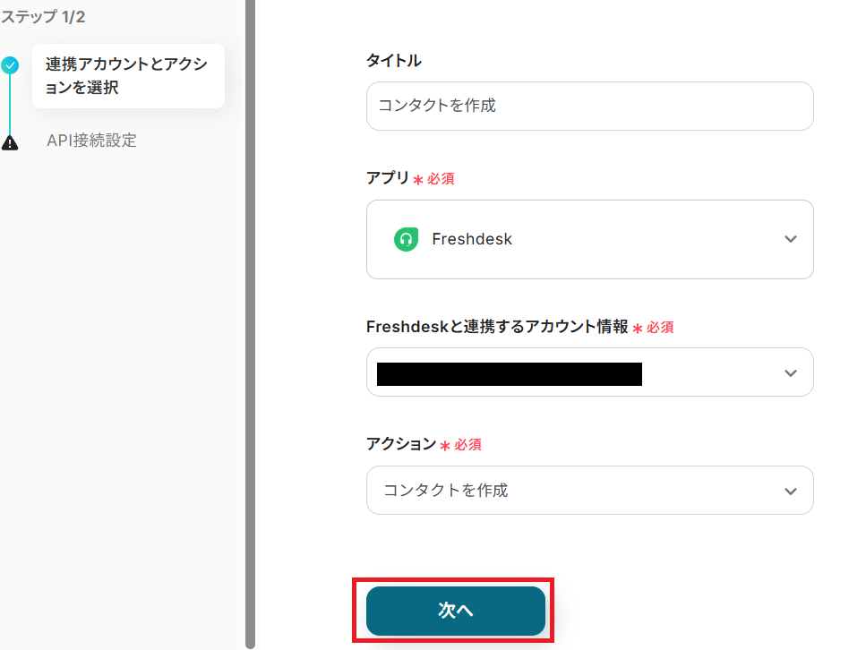Click into the タイトル text field
This screenshot has width=866, height=650.
tap(589, 106)
